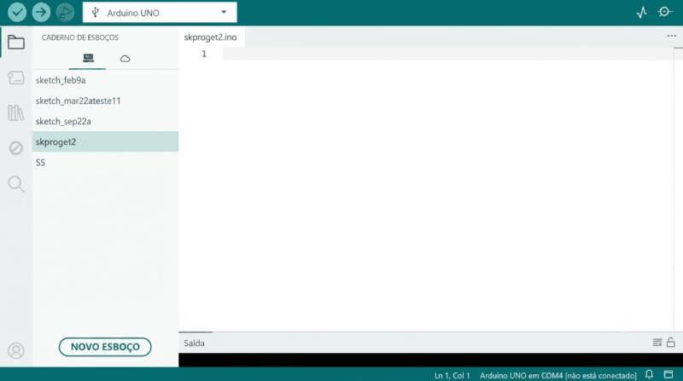Toggle the output scroll lock icon
683x381 pixels.
click(671, 343)
